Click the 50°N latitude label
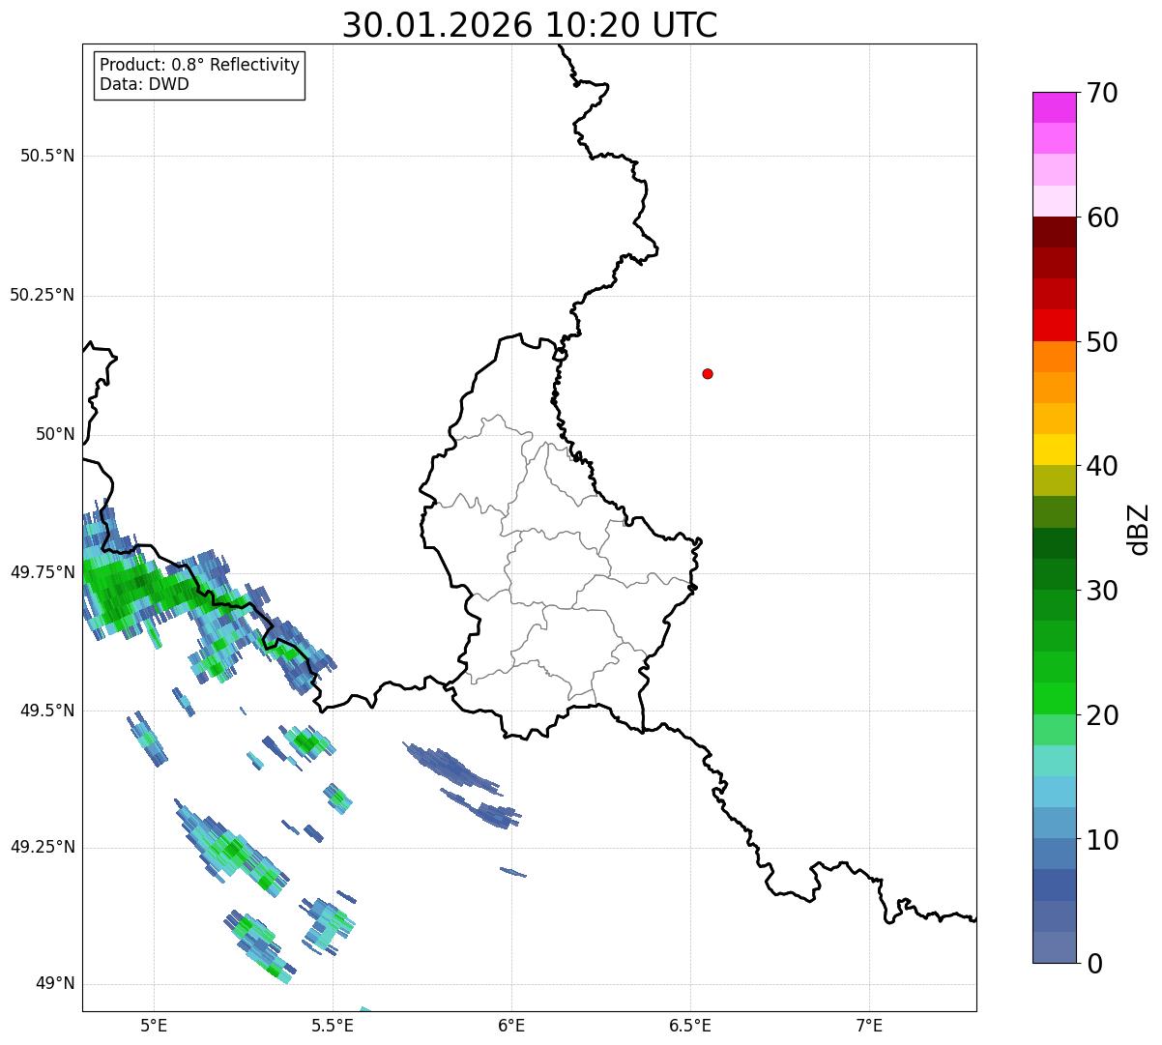 [56, 434]
